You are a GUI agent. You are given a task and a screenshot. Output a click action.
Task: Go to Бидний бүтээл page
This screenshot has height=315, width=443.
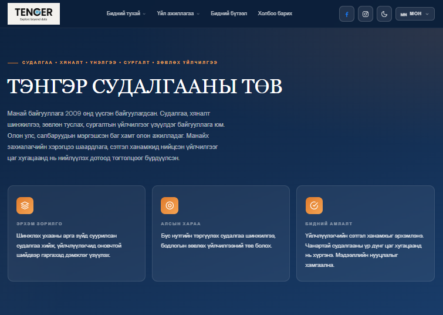click(x=229, y=13)
